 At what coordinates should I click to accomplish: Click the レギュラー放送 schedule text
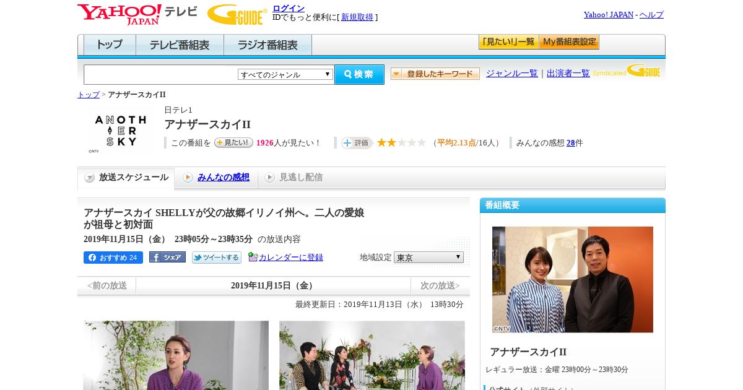click(557, 370)
